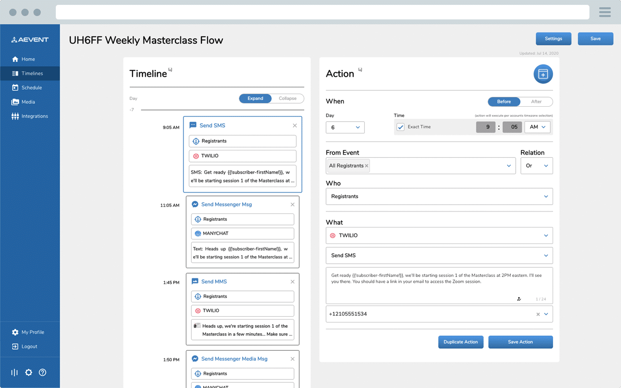
Task: Click the hour field showing 9
Action: click(x=486, y=127)
